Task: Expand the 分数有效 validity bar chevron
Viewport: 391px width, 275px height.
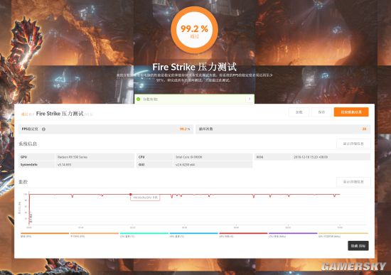Action: (x=250, y=99)
